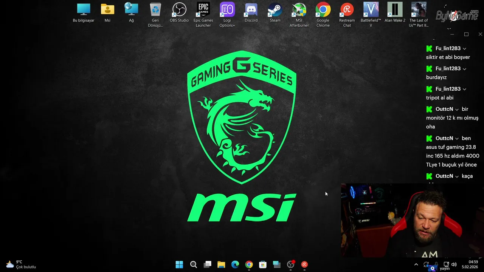This screenshot has height=272, width=484.
Task: Select the Bu bilgisayar desktop icon
Action: pyautogui.click(x=84, y=13)
